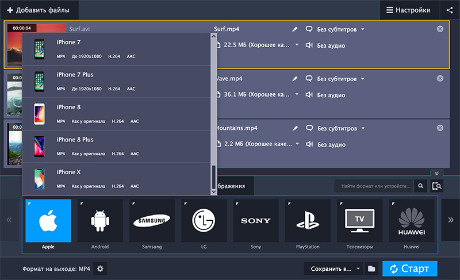Go to next device categories page
The image size is (460, 280).
(451, 220)
